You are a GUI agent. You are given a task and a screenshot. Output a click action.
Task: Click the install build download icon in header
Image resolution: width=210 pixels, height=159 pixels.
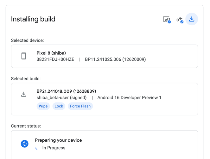[192, 19]
